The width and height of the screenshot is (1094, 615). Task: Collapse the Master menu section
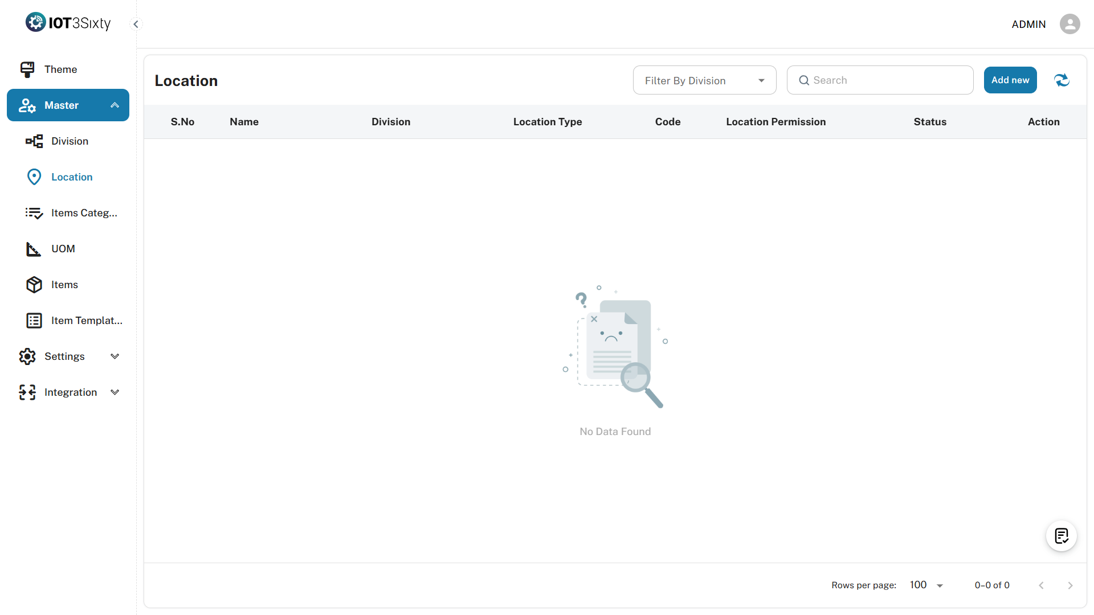click(x=115, y=105)
